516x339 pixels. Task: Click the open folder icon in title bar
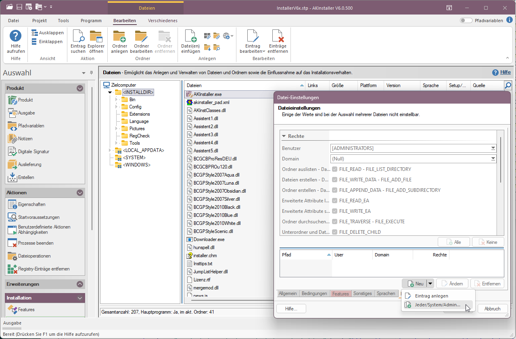(9, 7)
